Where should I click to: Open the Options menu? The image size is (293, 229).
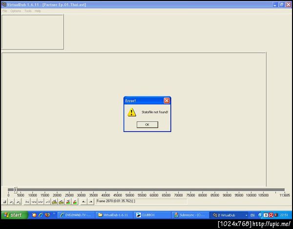tap(16, 11)
